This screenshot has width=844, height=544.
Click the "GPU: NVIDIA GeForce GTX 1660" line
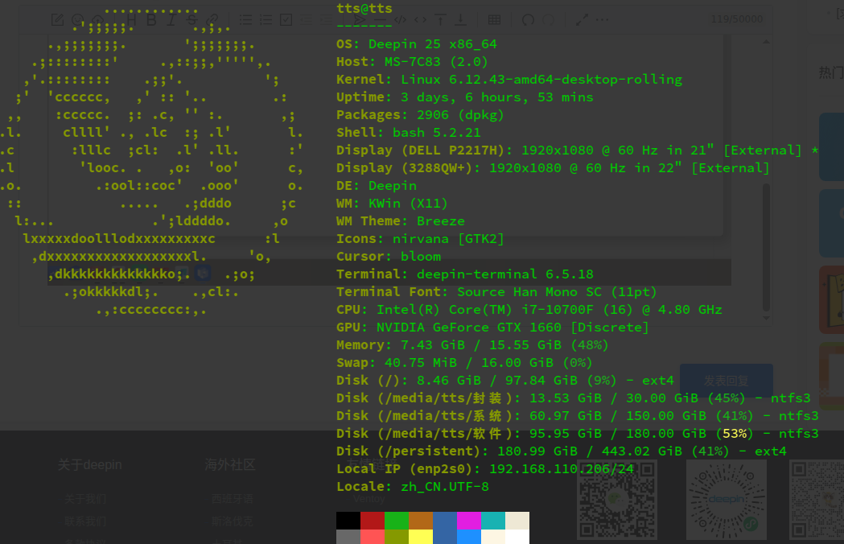click(x=492, y=328)
